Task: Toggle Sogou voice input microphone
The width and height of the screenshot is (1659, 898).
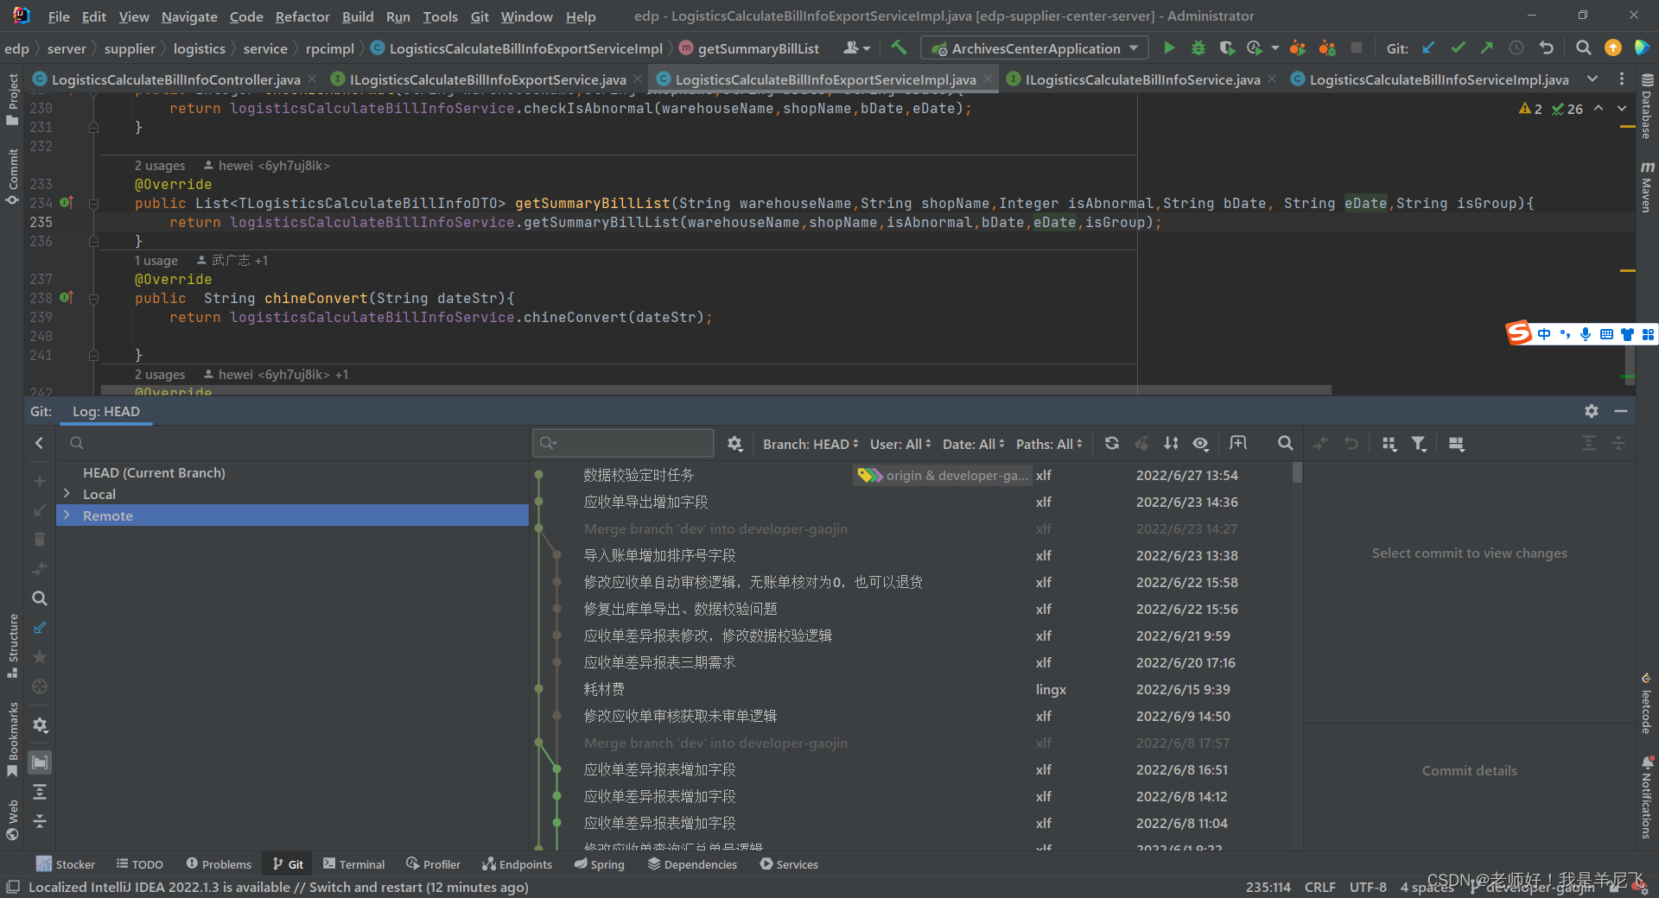Action: [1586, 334]
